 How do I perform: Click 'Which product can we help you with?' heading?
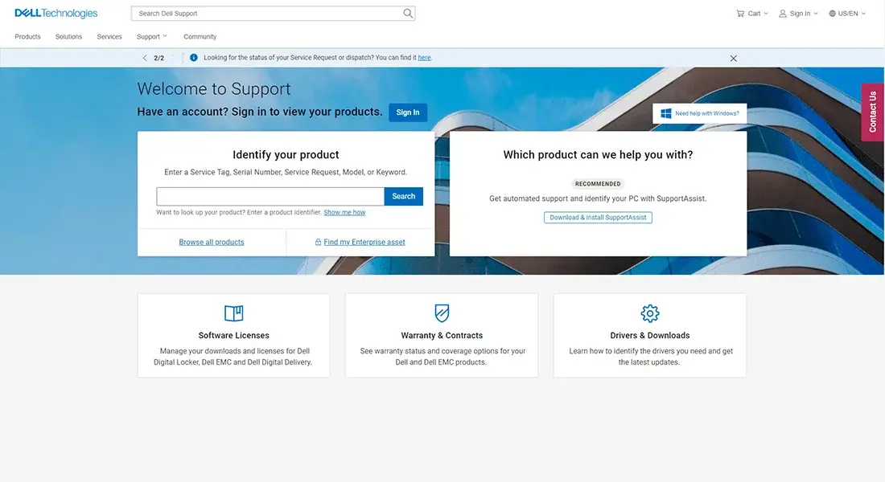[598, 154]
